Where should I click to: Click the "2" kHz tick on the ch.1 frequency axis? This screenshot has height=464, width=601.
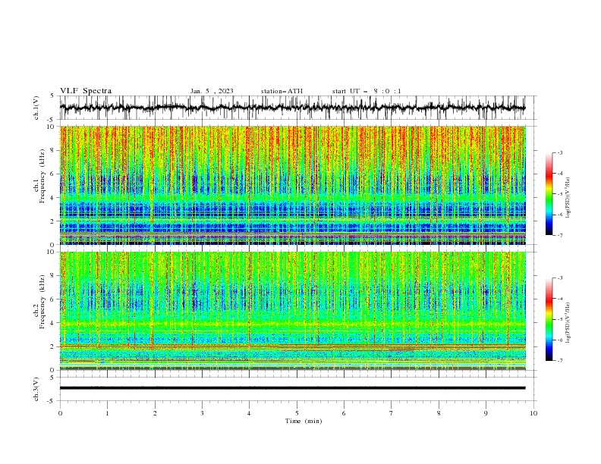pyautogui.click(x=54, y=221)
